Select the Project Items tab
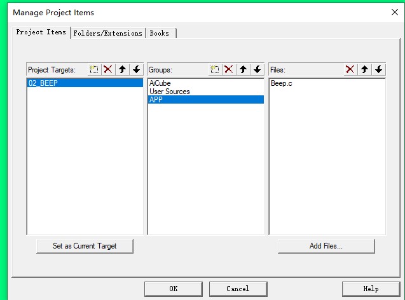 (41, 32)
